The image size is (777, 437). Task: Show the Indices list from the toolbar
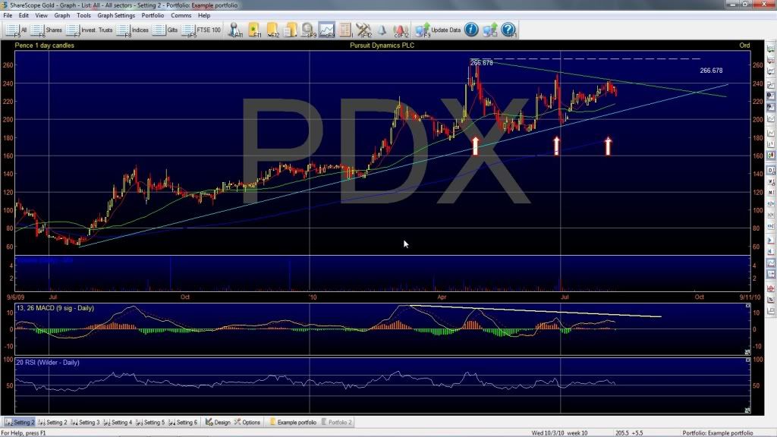point(132,30)
